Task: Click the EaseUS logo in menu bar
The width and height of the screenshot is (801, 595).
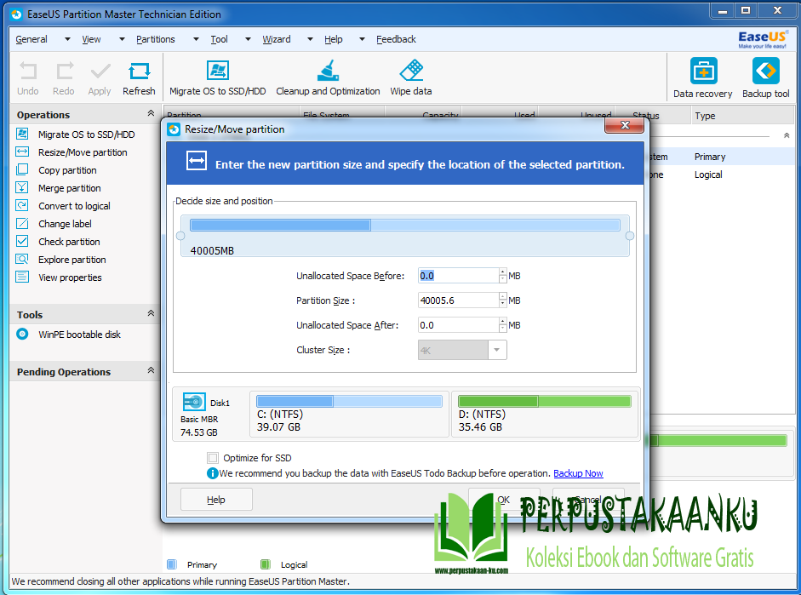Action: [x=763, y=39]
